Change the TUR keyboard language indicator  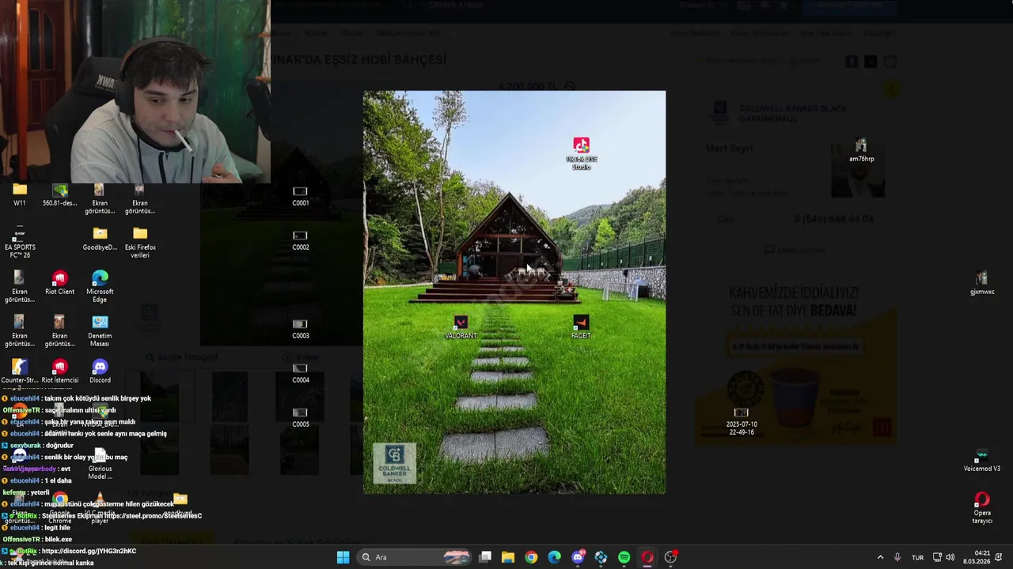pos(917,557)
